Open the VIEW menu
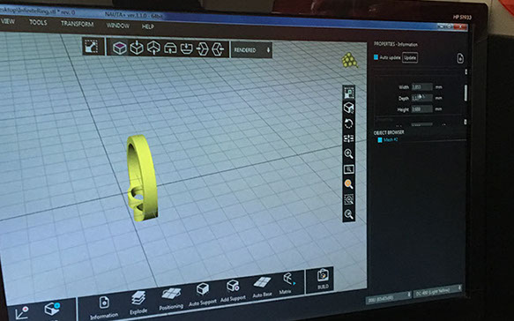 tap(8, 21)
